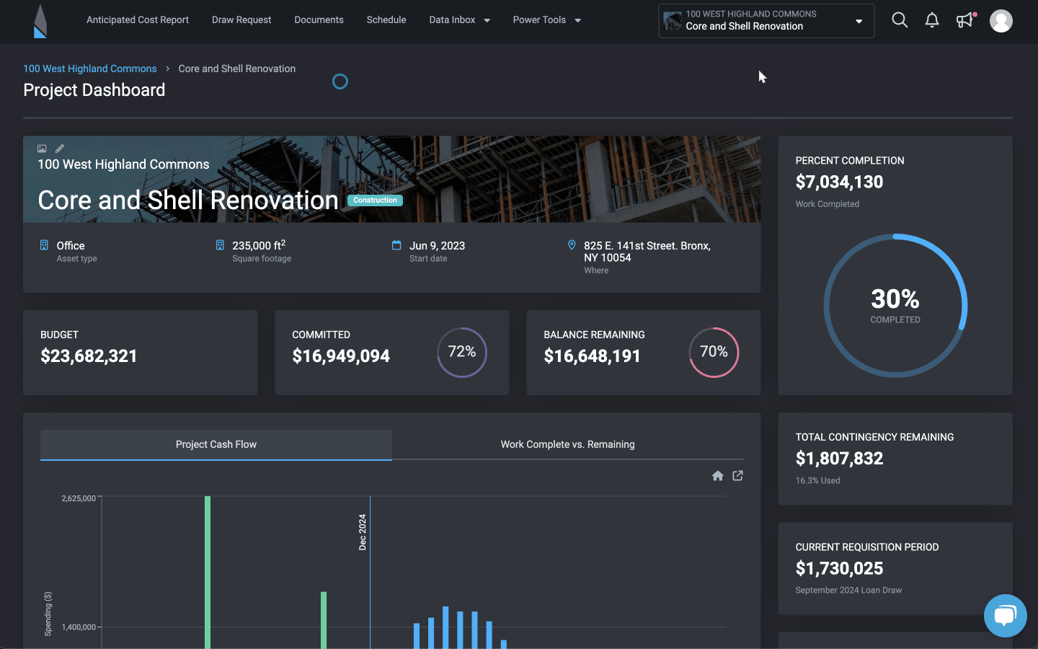
Task: Open the announcements megaphone icon
Action: 965,20
